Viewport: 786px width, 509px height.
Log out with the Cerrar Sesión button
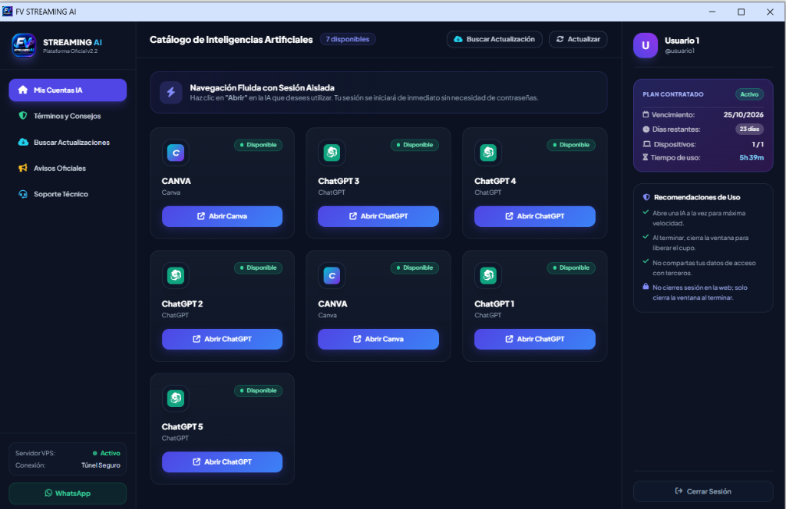[x=703, y=491]
